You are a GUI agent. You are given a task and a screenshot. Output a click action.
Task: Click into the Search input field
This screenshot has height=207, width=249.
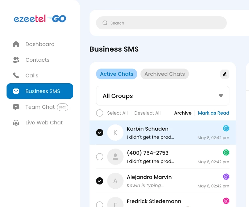click(163, 23)
